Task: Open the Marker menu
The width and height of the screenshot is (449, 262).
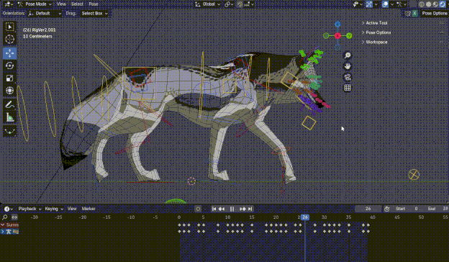Action: click(89, 209)
